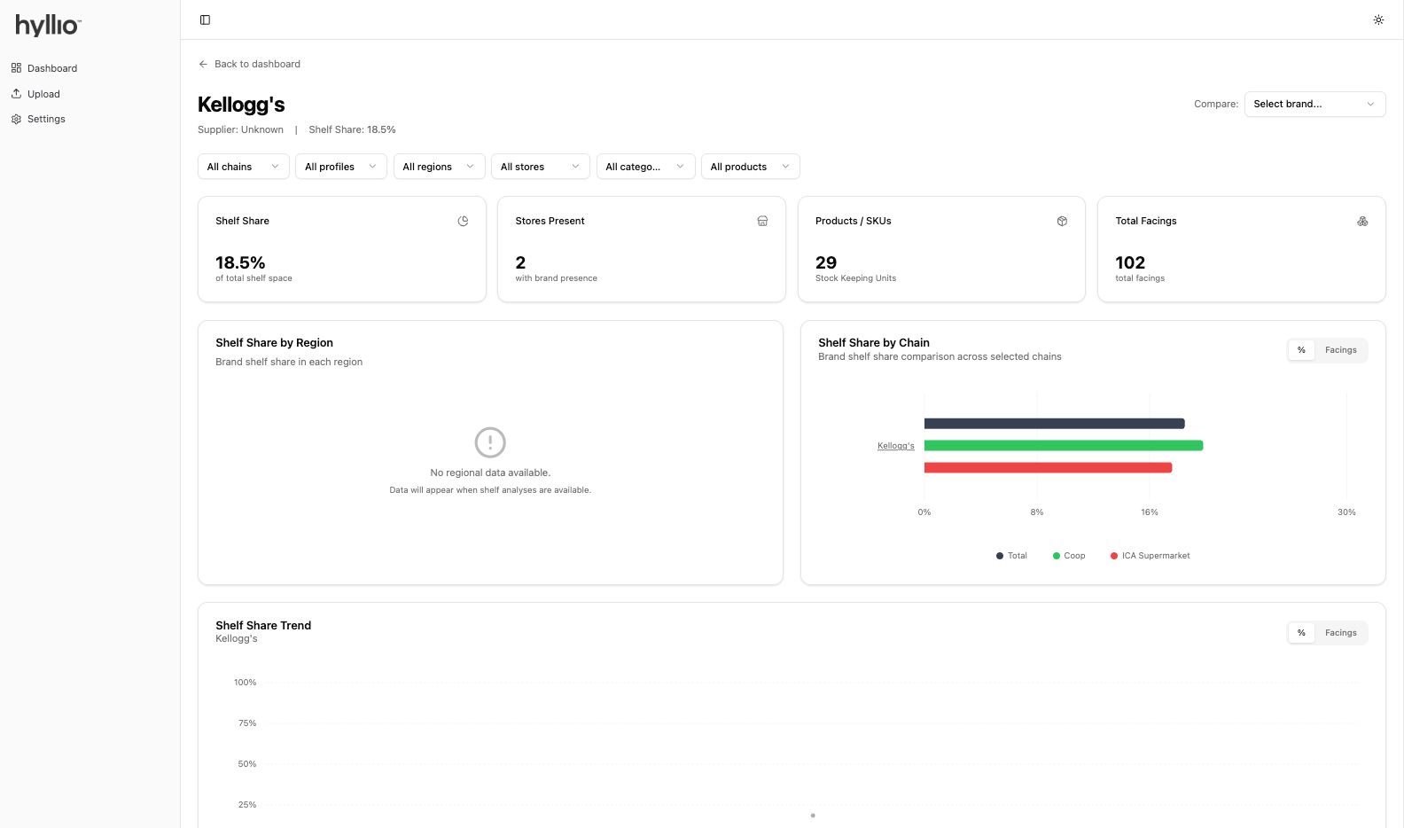Image resolution: width=1404 pixels, height=828 pixels.
Task: Switch theme with the sun icon
Action: coord(1378,20)
